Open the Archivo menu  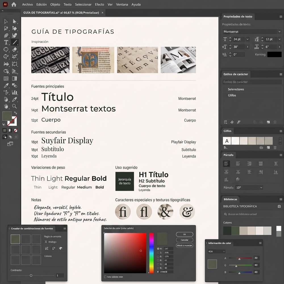tap(27, 5)
